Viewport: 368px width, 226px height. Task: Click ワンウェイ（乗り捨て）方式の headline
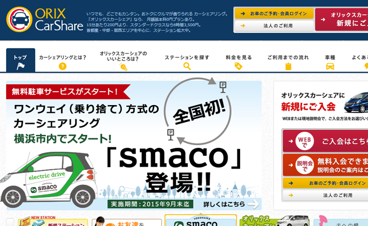coord(87,109)
